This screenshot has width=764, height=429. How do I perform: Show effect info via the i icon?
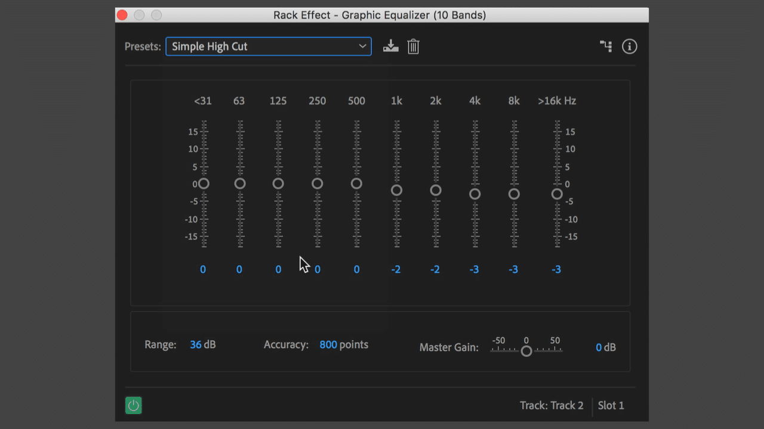[630, 46]
